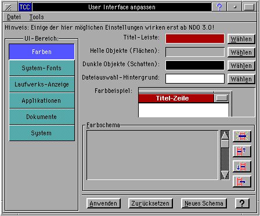This screenshot has width=260, height=216.
Task: Open the Applikationen section
Action: tap(42, 100)
